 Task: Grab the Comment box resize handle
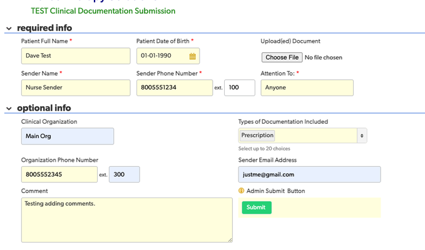pyautogui.click(x=230, y=240)
